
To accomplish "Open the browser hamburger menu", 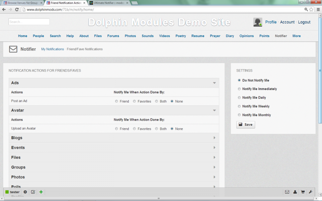I will pyautogui.click(x=318, y=9).
